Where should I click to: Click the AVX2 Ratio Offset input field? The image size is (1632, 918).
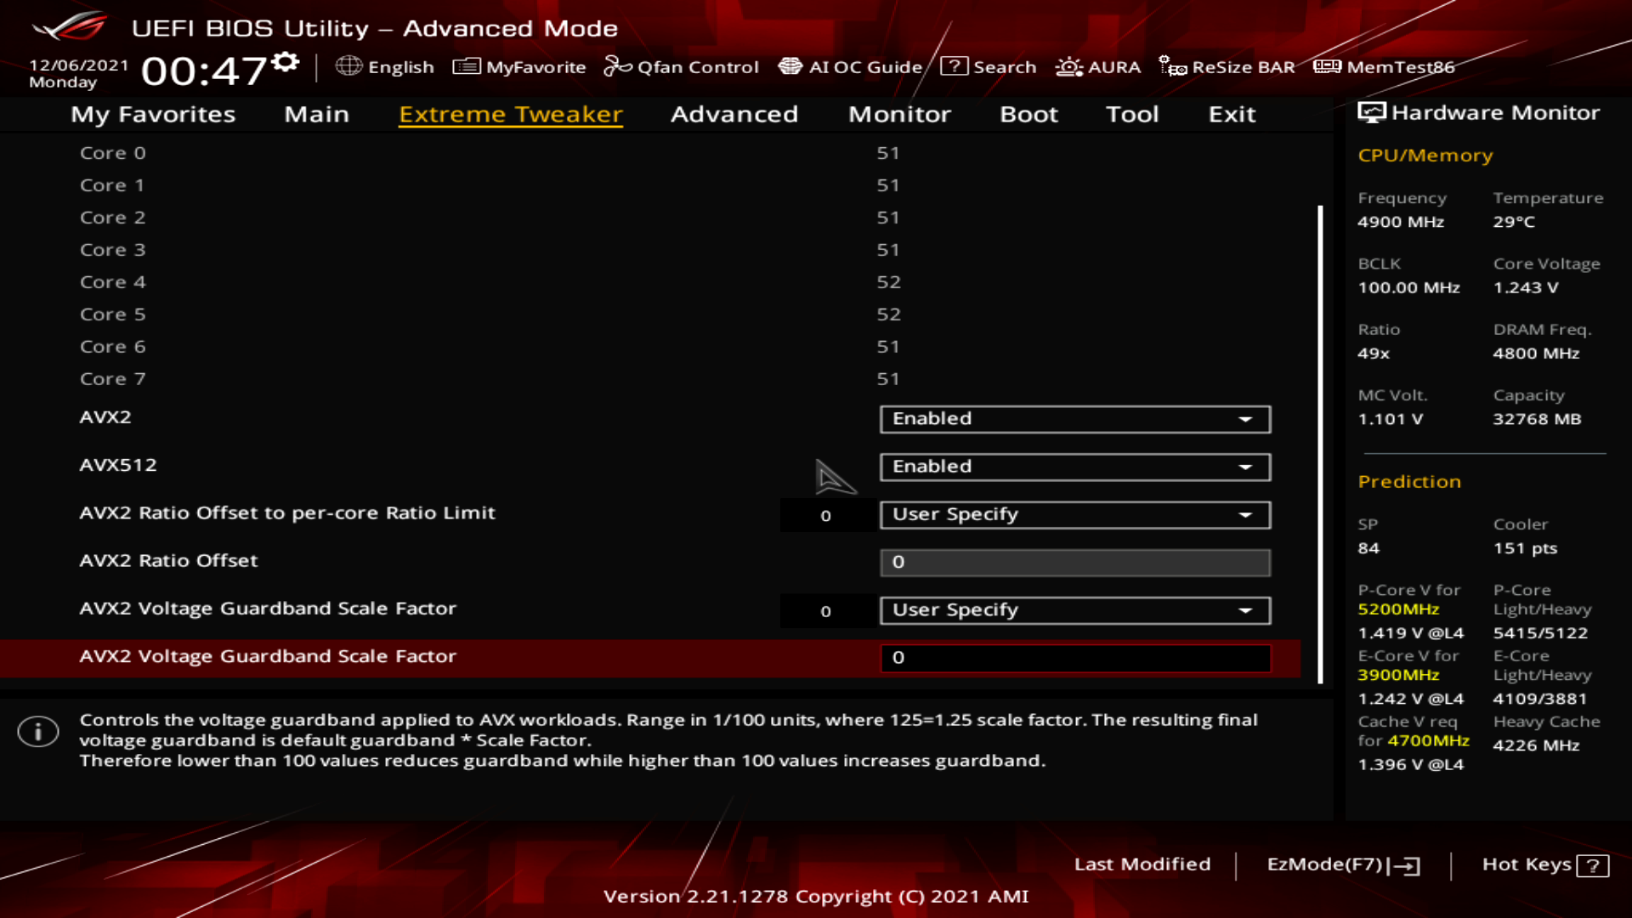coord(1074,563)
